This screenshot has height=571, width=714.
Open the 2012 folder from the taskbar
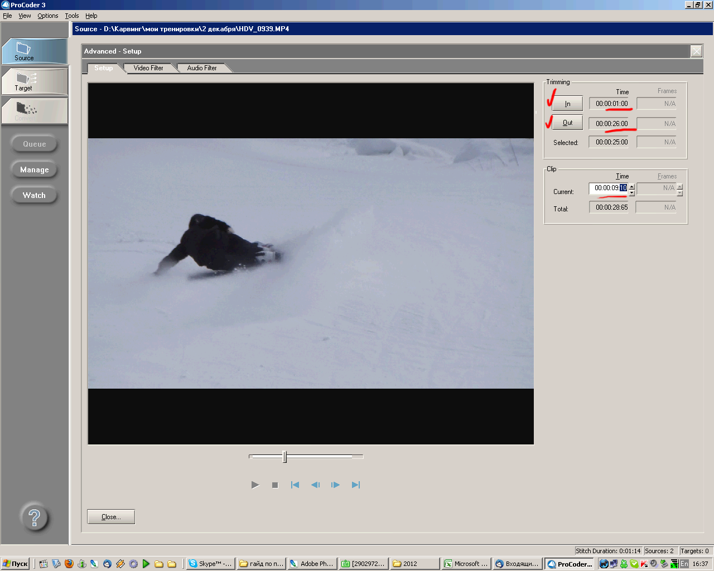[x=414, y=564]
